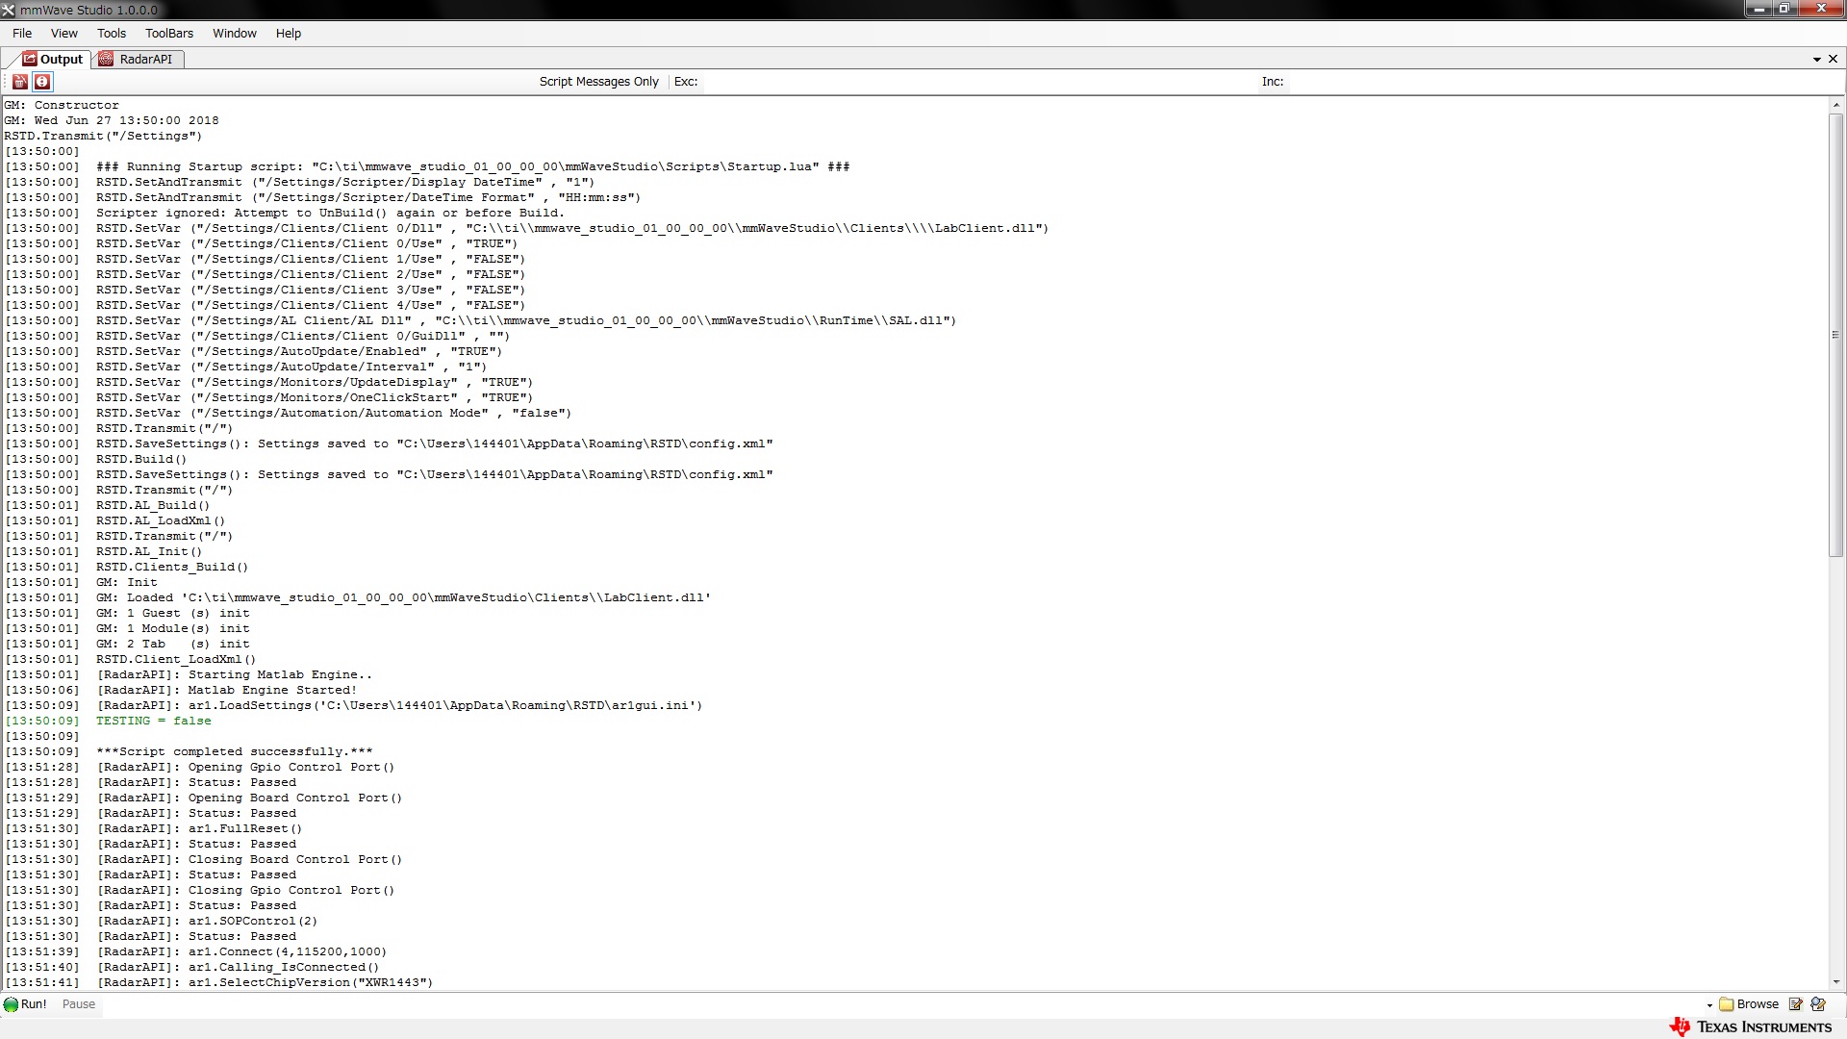Screen dimensions: 1847x1039
Task: Click 'Scripter ignored: Attempt to UnBuild()' line
Action: (330, 213)
